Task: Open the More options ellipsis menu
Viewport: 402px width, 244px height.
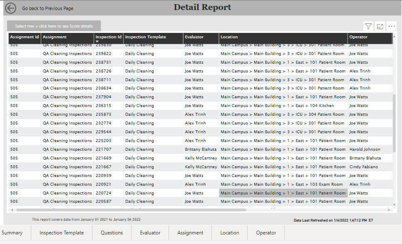Action: coord(391,26)
